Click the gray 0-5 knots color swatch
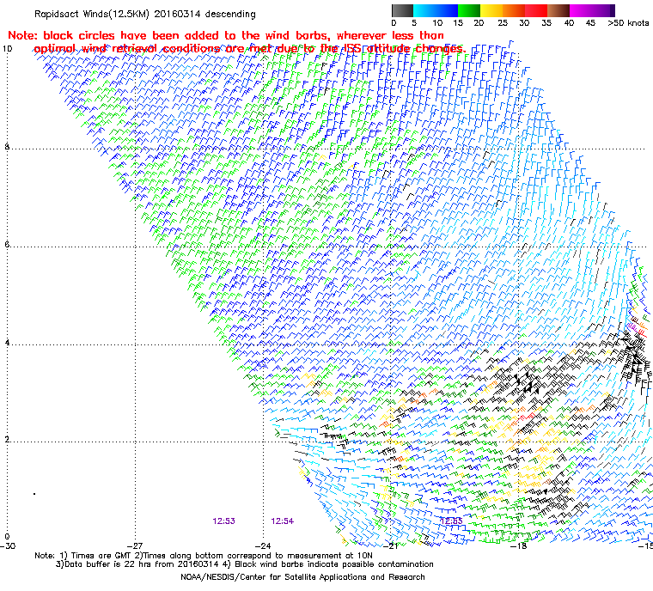Screen dimensions: 653x591 (402, 10)
